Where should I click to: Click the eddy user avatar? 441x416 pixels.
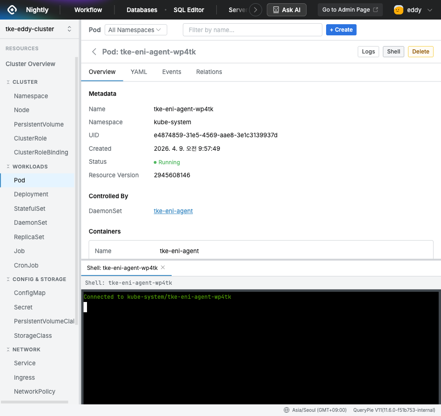point(398,10)
